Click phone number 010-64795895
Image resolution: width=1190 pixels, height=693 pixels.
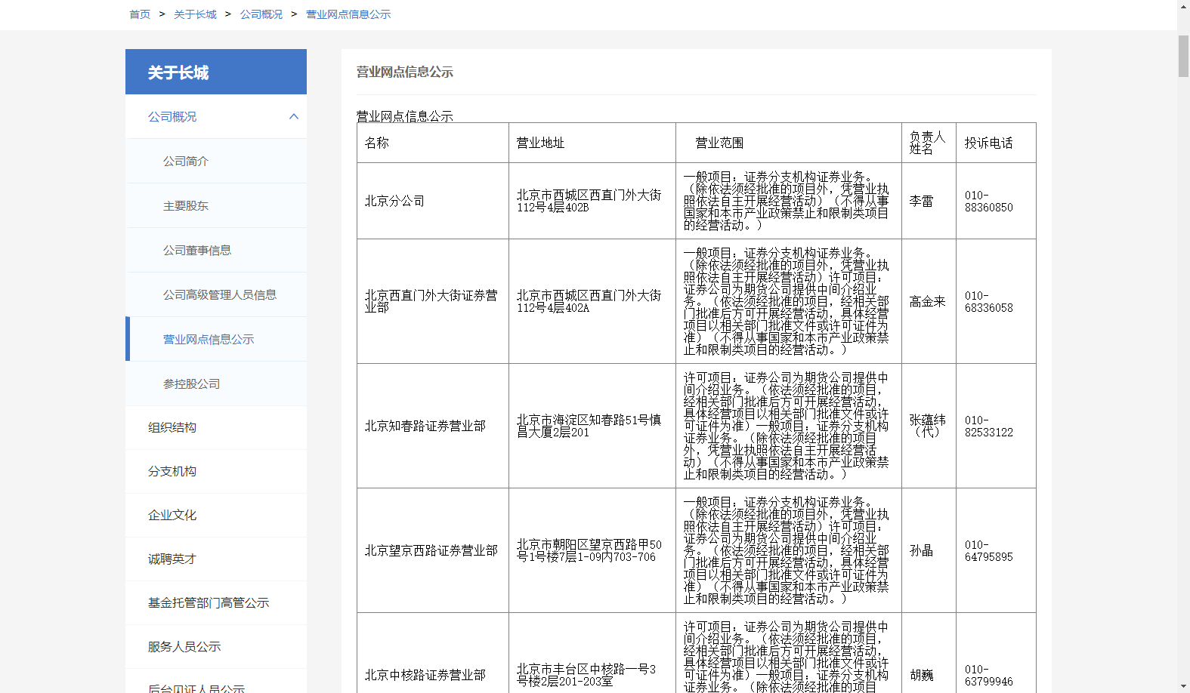click(989, 551)
